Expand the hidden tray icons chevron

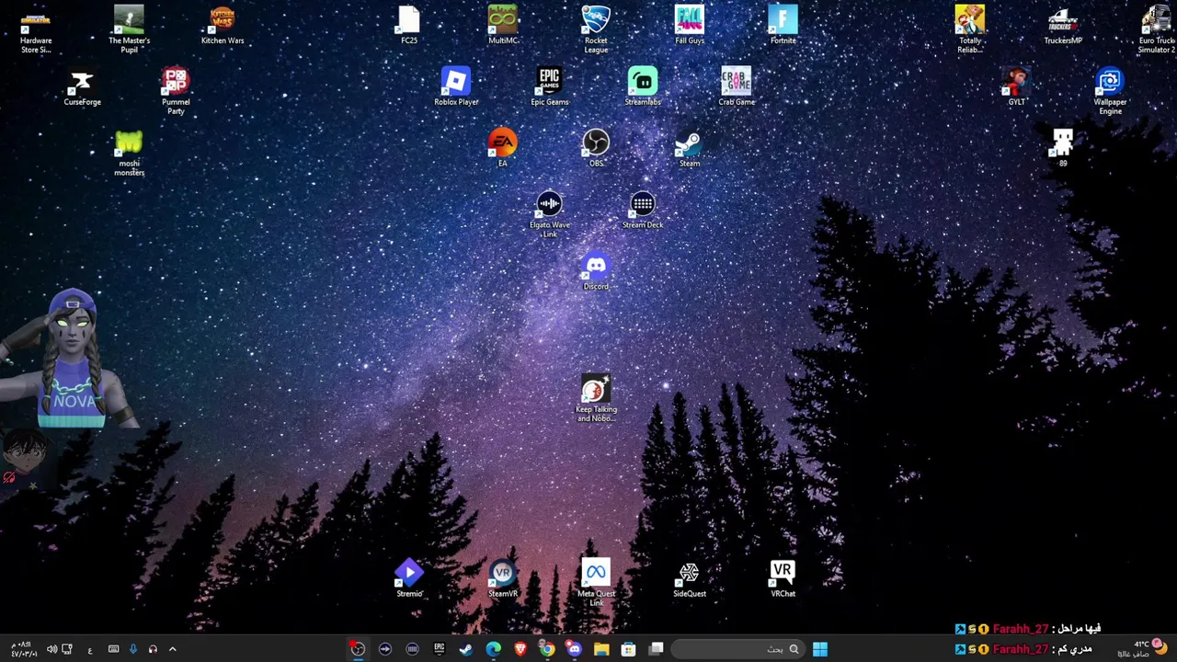(172, 649)
